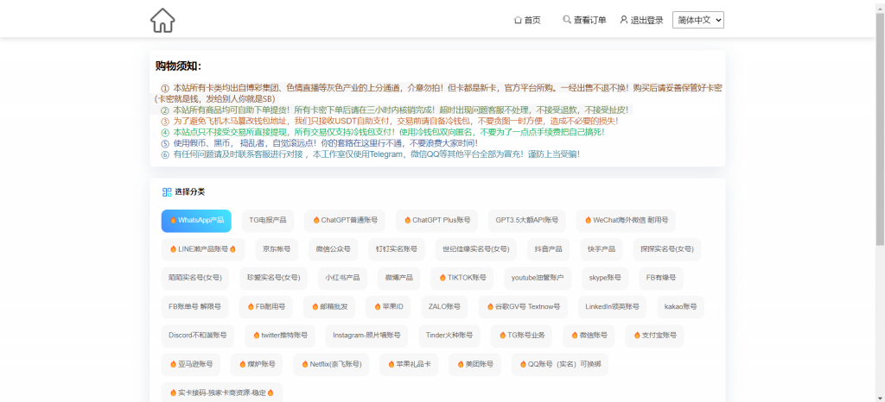The width and height of the screenshot is (885, 402).
Task: Open the 首页 home link
Action: pos(527,20)
